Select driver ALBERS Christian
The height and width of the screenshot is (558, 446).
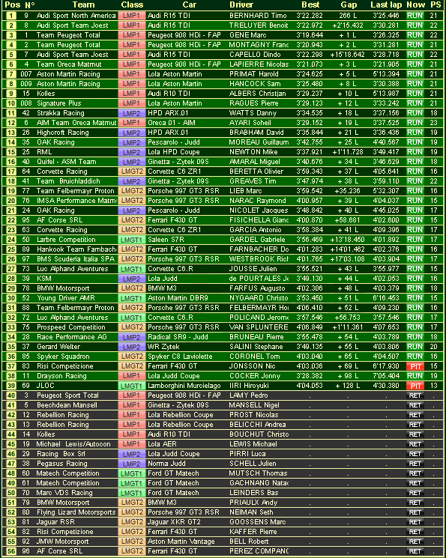(x=258, y=94)
